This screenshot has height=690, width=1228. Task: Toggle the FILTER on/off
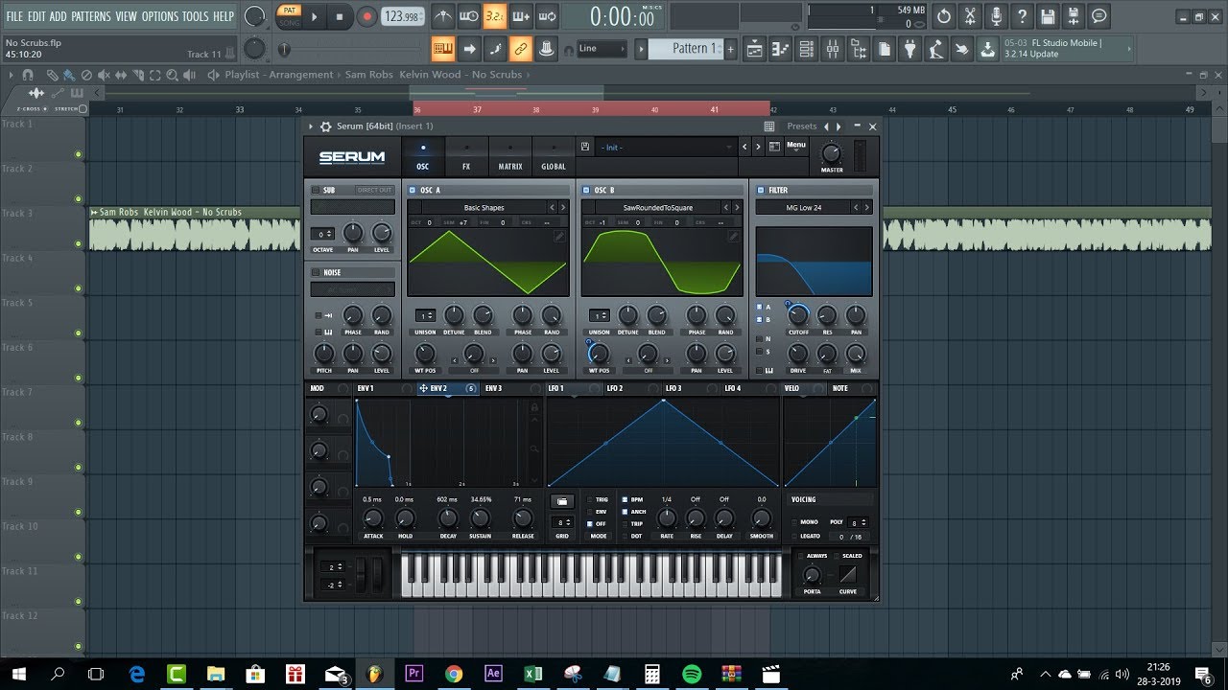(x=760, y=190)
